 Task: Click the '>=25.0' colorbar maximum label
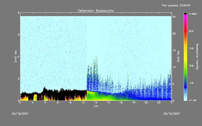pos(193,14)
